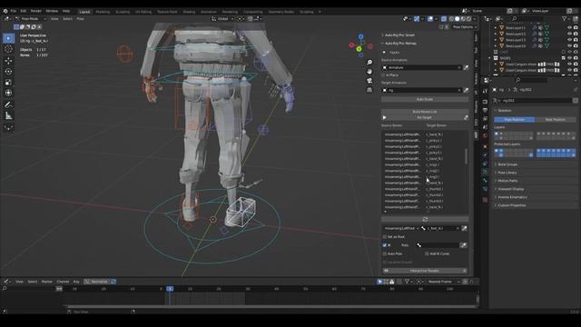Click eyedropper next to c_foot_fk.l field

click(x=464, y=228)
